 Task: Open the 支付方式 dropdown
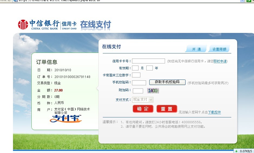point(143,100)
